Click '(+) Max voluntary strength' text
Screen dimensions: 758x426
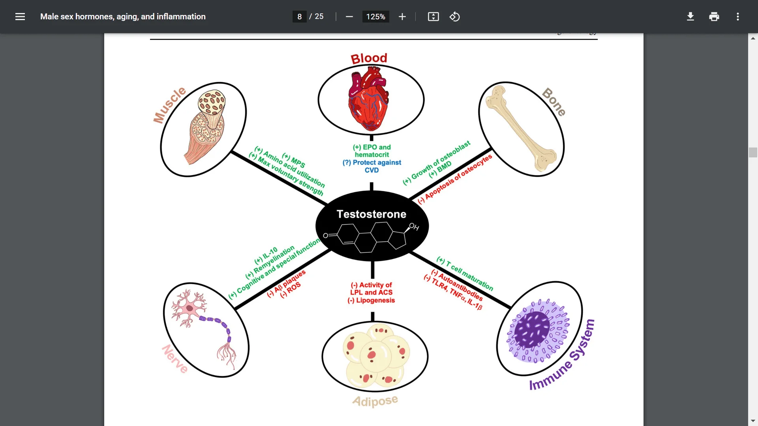pos(286,174)
